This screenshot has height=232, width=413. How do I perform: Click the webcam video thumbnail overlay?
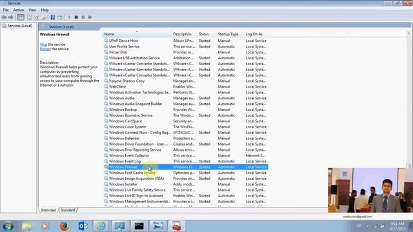(370, 190)
